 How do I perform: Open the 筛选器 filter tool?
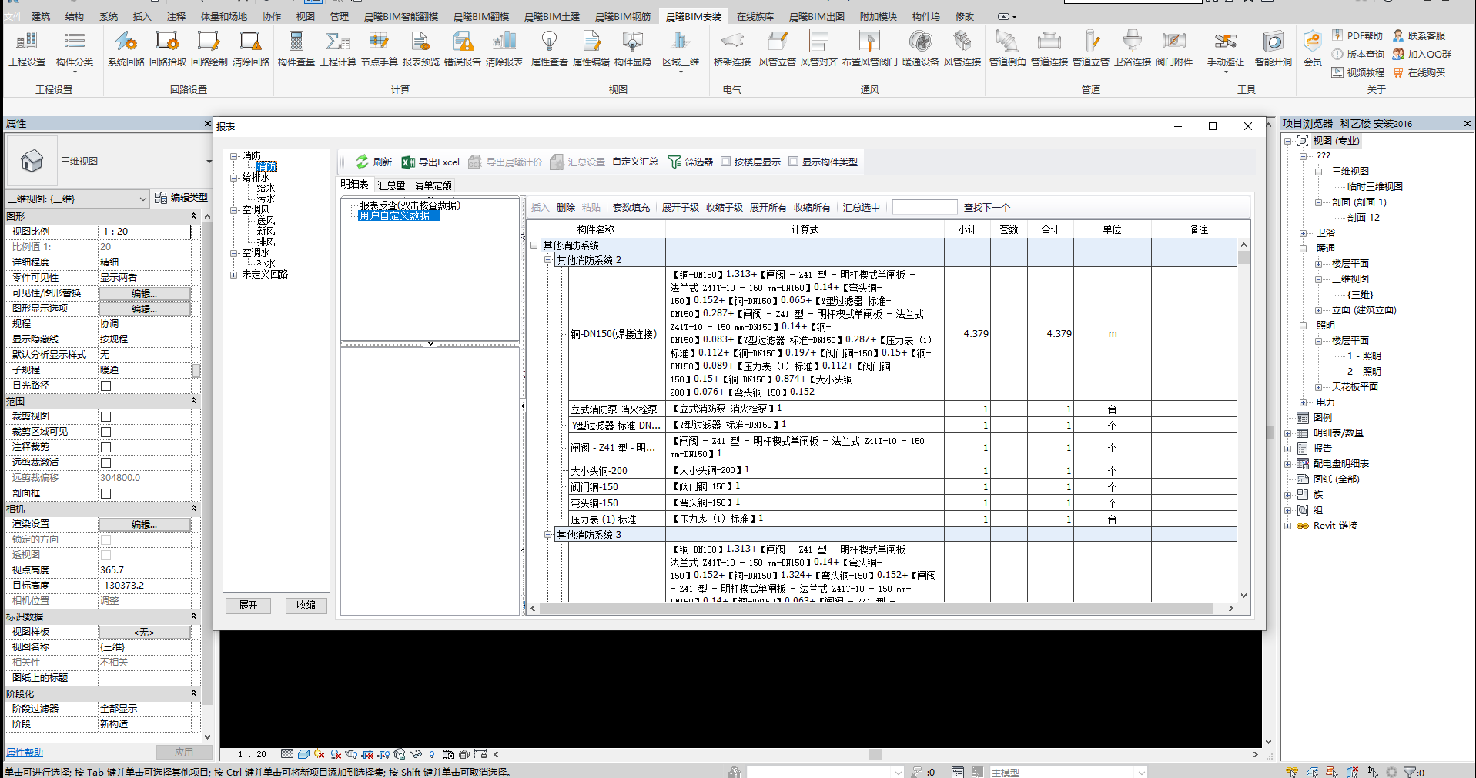pos(690,162)
